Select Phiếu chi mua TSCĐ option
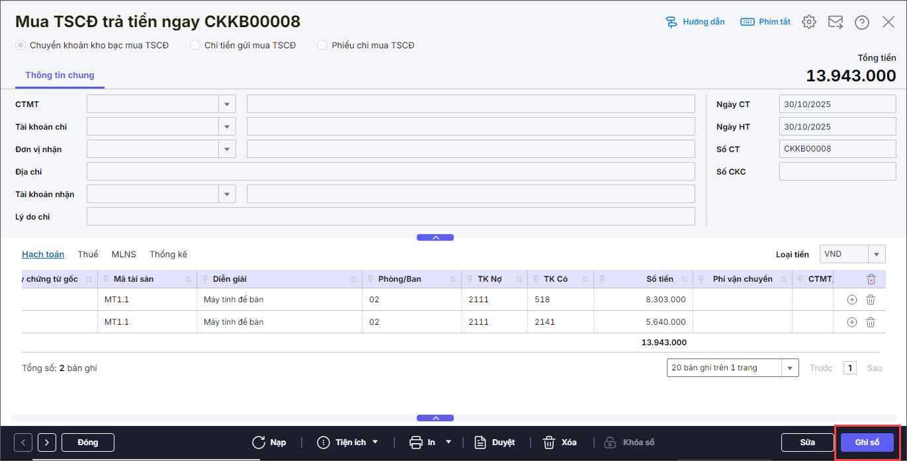Screen dimensions: 907x461 click(x=366, y=45)
